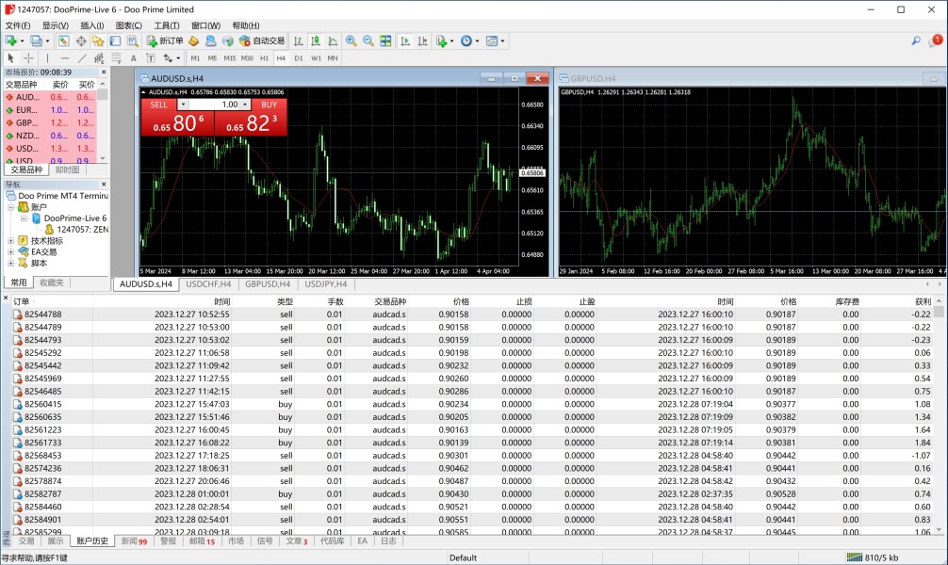Open the lot volume dropdown next to SELL
948x565 pixels.
click(183, 105)
